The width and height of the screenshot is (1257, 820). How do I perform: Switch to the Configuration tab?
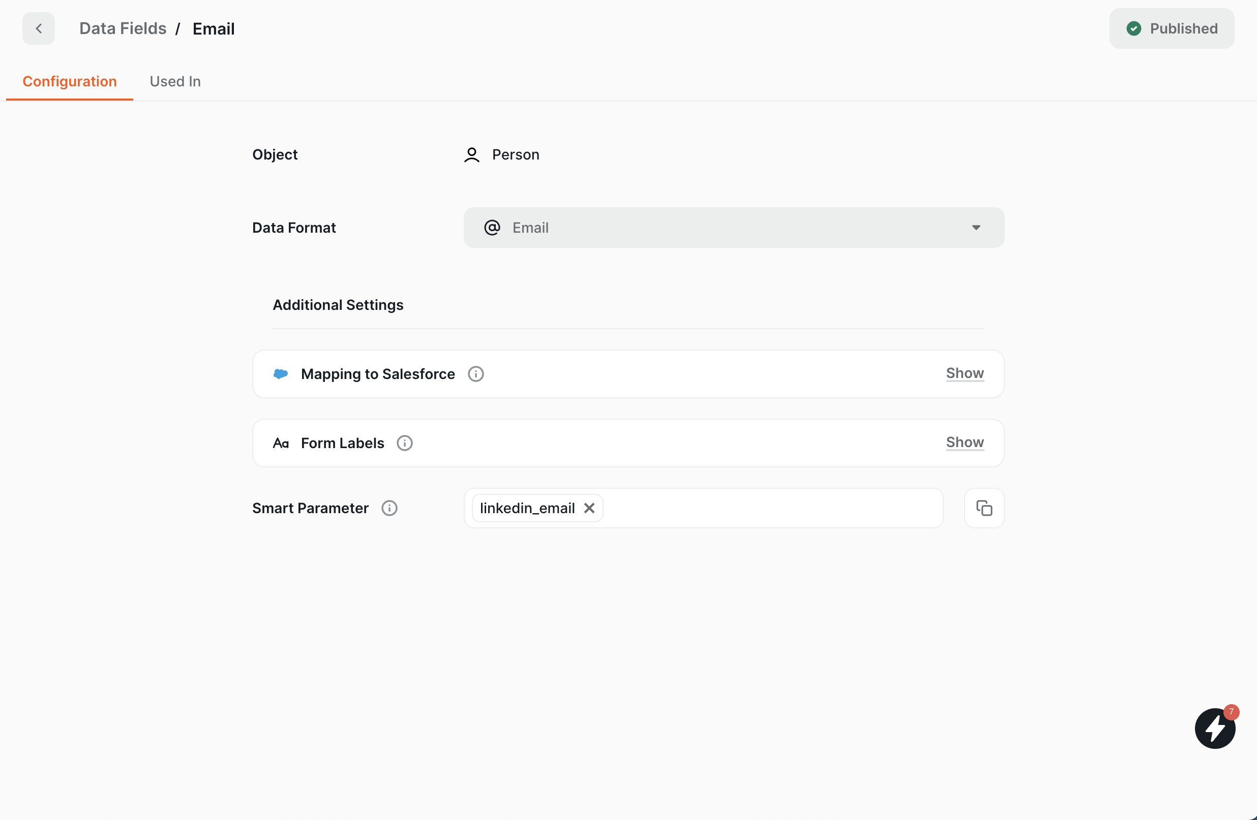70,81
